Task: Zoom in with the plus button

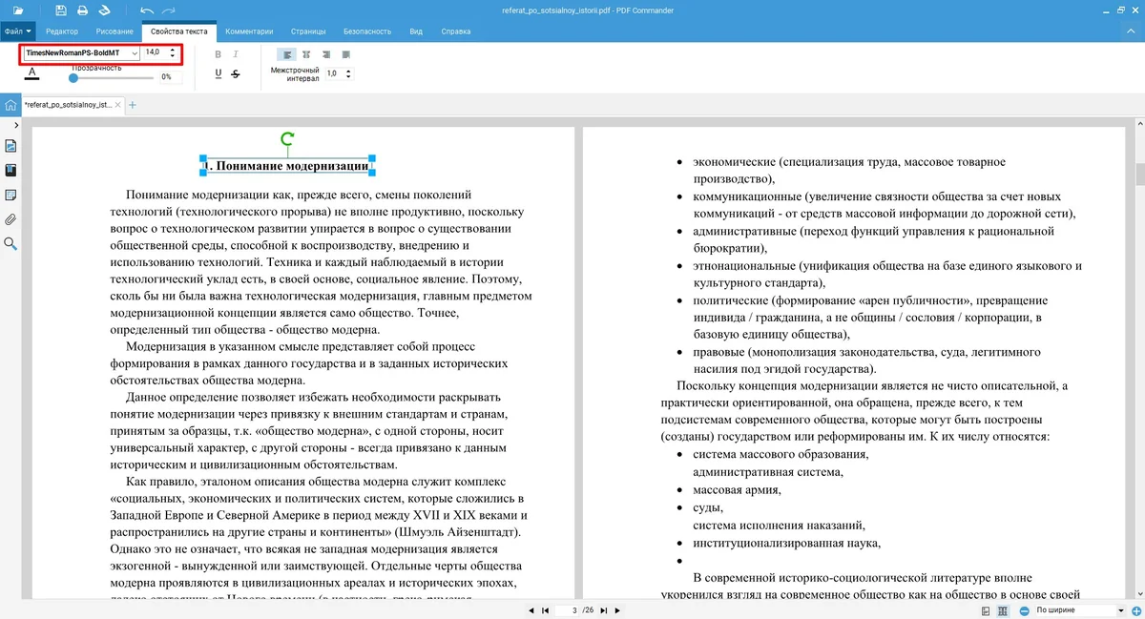Action: [1135, 610]
